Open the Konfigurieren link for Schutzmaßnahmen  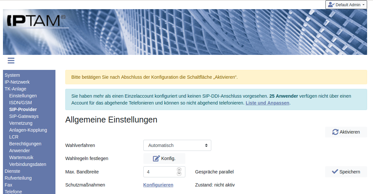pyautogui.click(x=158, y=185)
